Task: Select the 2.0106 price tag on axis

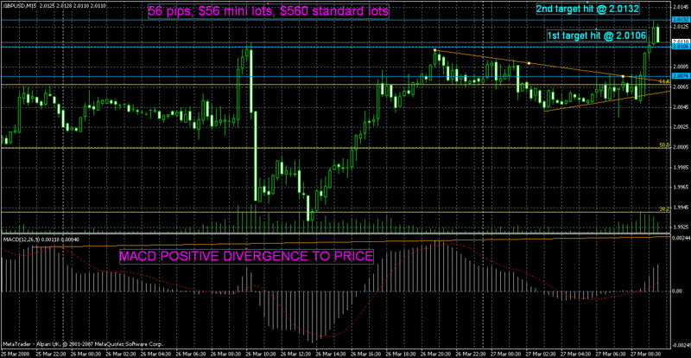Action: tap(678, 45)
